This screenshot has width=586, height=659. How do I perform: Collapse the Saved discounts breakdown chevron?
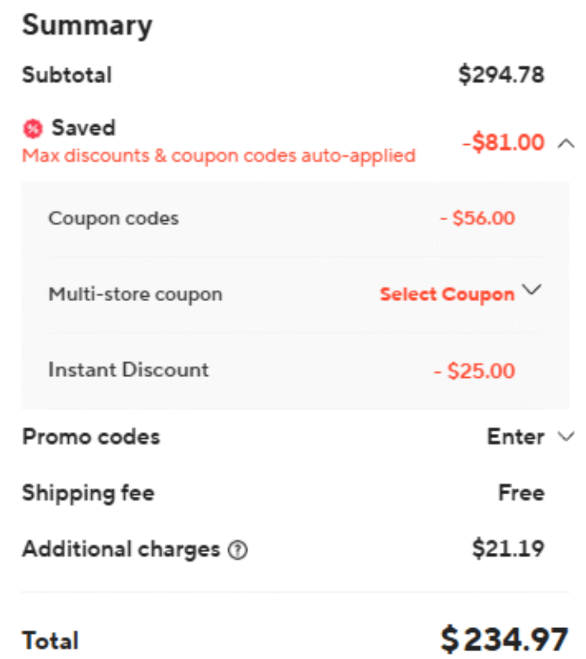(x=566, y=143)
